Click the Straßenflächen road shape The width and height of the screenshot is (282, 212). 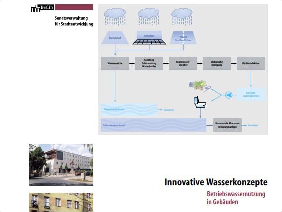183,38
